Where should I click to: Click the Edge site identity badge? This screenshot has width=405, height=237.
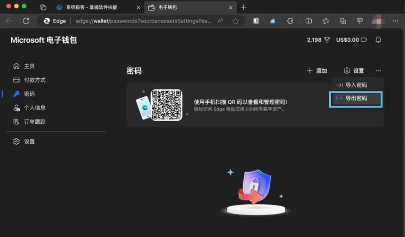coord(55,21)
